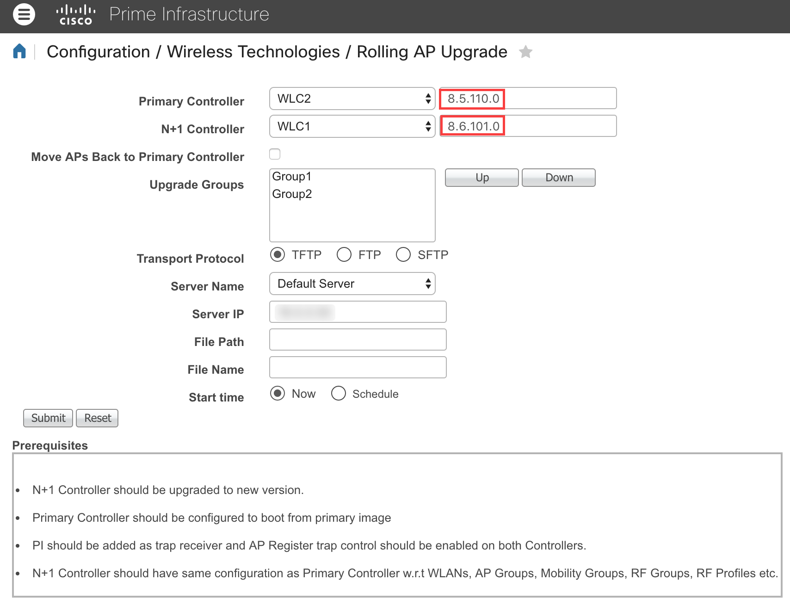Open the Server Name dropdown
Screen dimensions: 790x605
[352, 284]
